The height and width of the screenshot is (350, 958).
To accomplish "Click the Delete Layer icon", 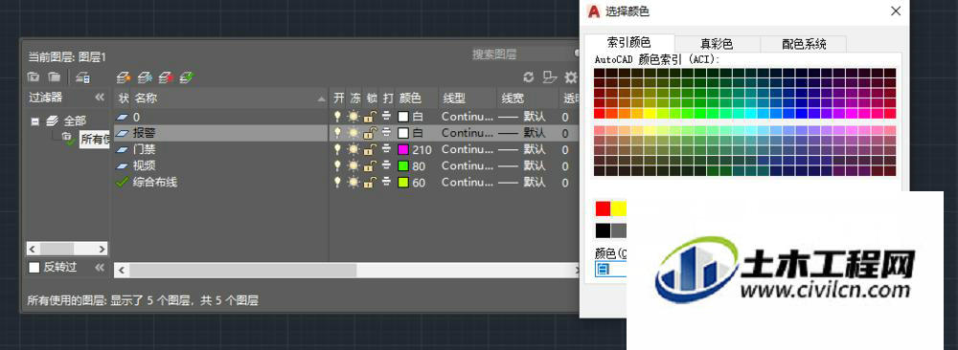I will tap(166, 77).
